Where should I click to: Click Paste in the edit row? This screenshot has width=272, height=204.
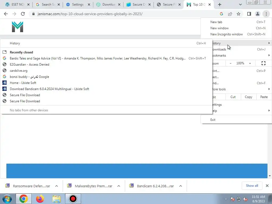pyautogui.click(x=264, y=97)
